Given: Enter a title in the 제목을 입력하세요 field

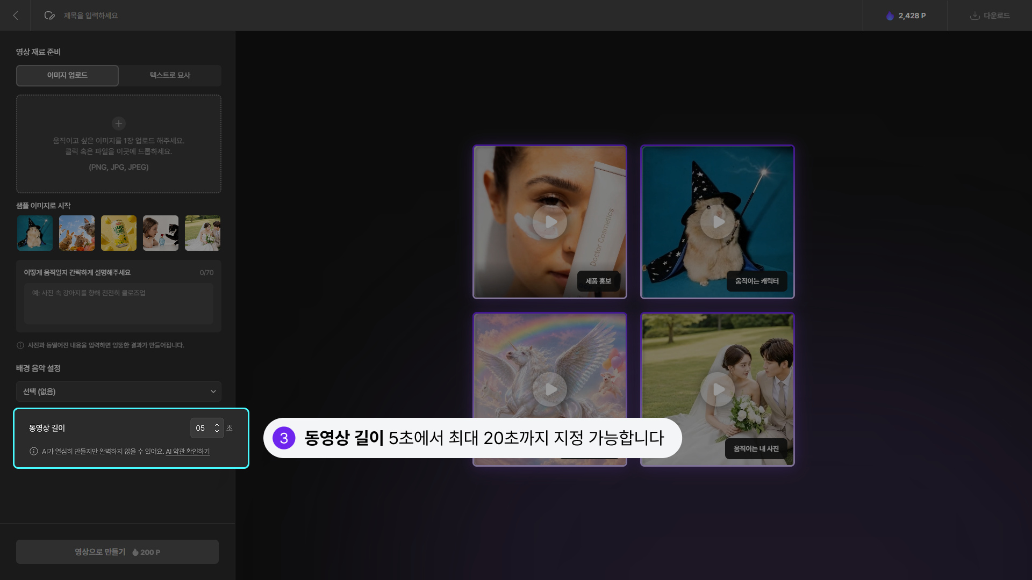Looking at the screenshot, I should 91,16.
